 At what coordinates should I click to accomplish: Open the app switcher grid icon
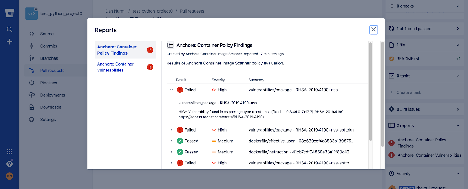[9, 152]
